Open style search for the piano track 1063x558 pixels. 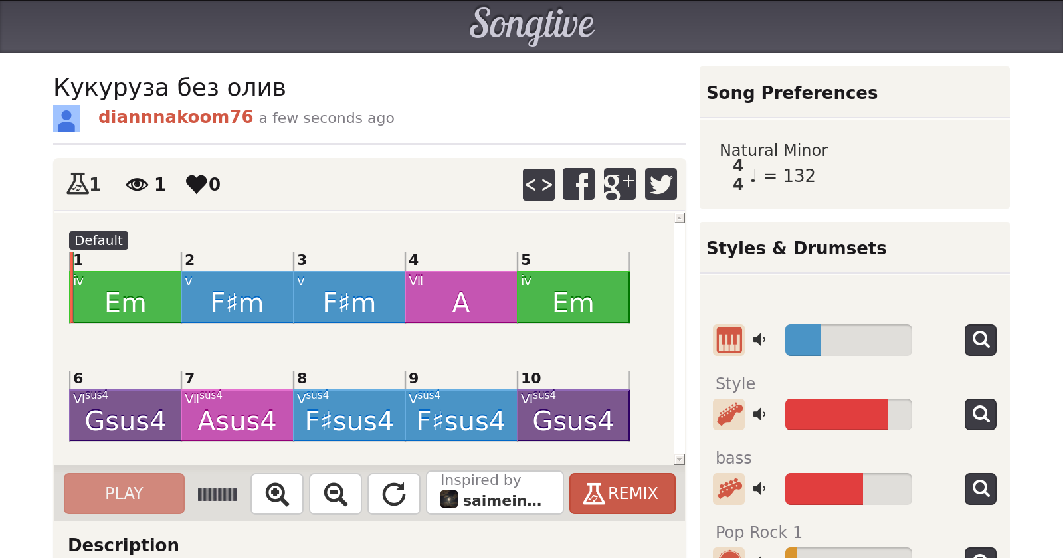pos(980,340)
